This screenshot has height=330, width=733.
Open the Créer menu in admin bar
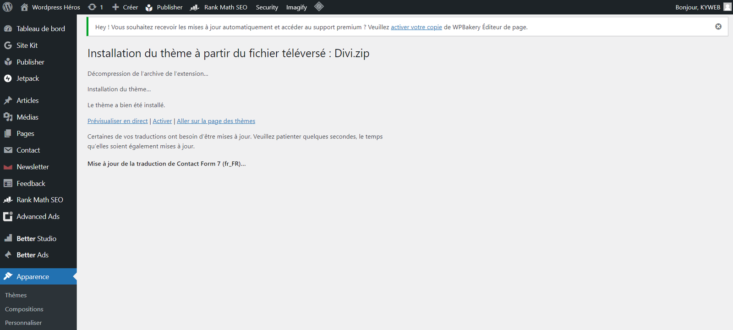pos(125,7)
